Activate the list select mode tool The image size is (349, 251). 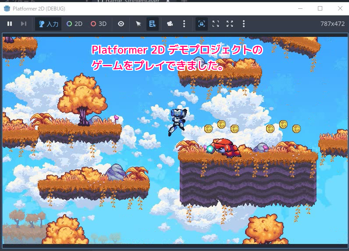pyautogui.click(x=153, y=24)
